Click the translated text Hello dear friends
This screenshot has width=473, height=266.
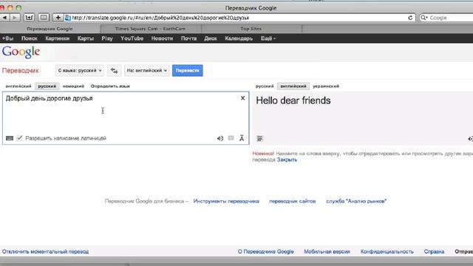tap(293, 100)
